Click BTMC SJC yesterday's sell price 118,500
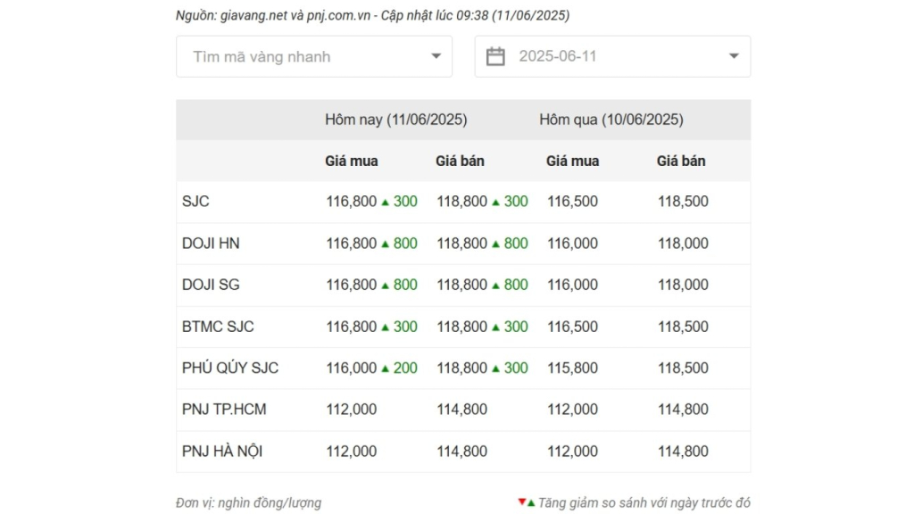 click(683, 327)
